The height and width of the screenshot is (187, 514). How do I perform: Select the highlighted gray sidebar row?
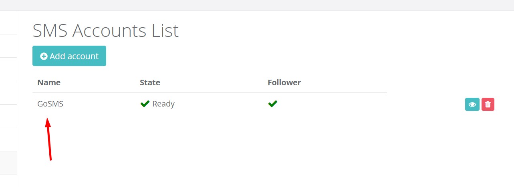(8, 163)
